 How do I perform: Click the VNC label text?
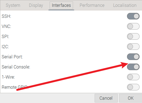click(6, 26)
